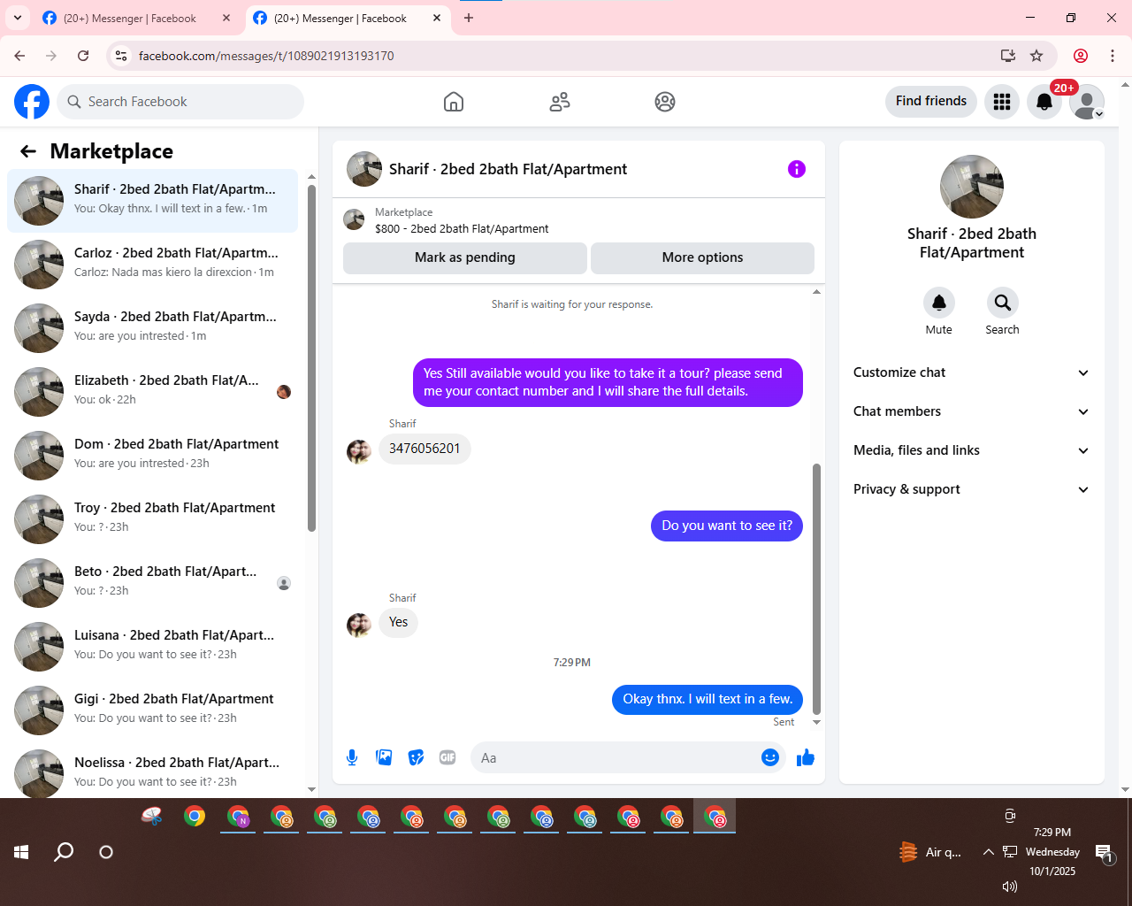Open the Dom conversation
The image size is (1132, 906).
pos(152,456)
